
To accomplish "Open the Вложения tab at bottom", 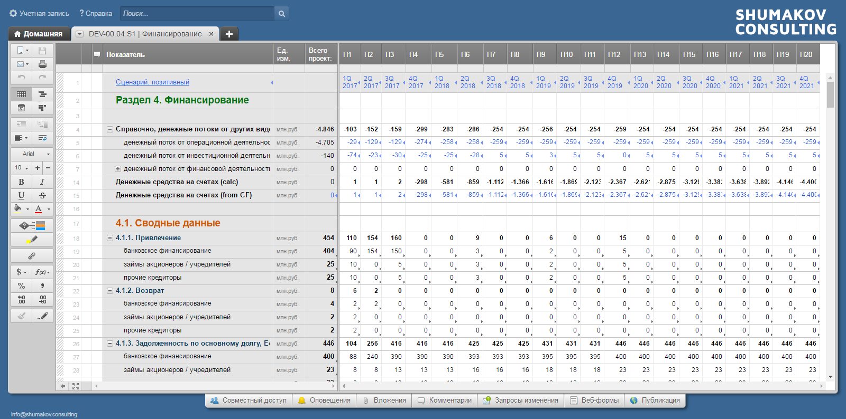I will [384, 401].
